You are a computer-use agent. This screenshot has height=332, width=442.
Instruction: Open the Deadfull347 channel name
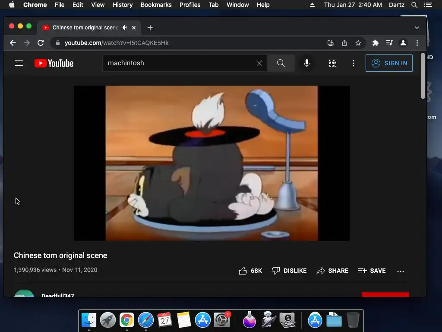pyautogui.click(x=58, y=295)
